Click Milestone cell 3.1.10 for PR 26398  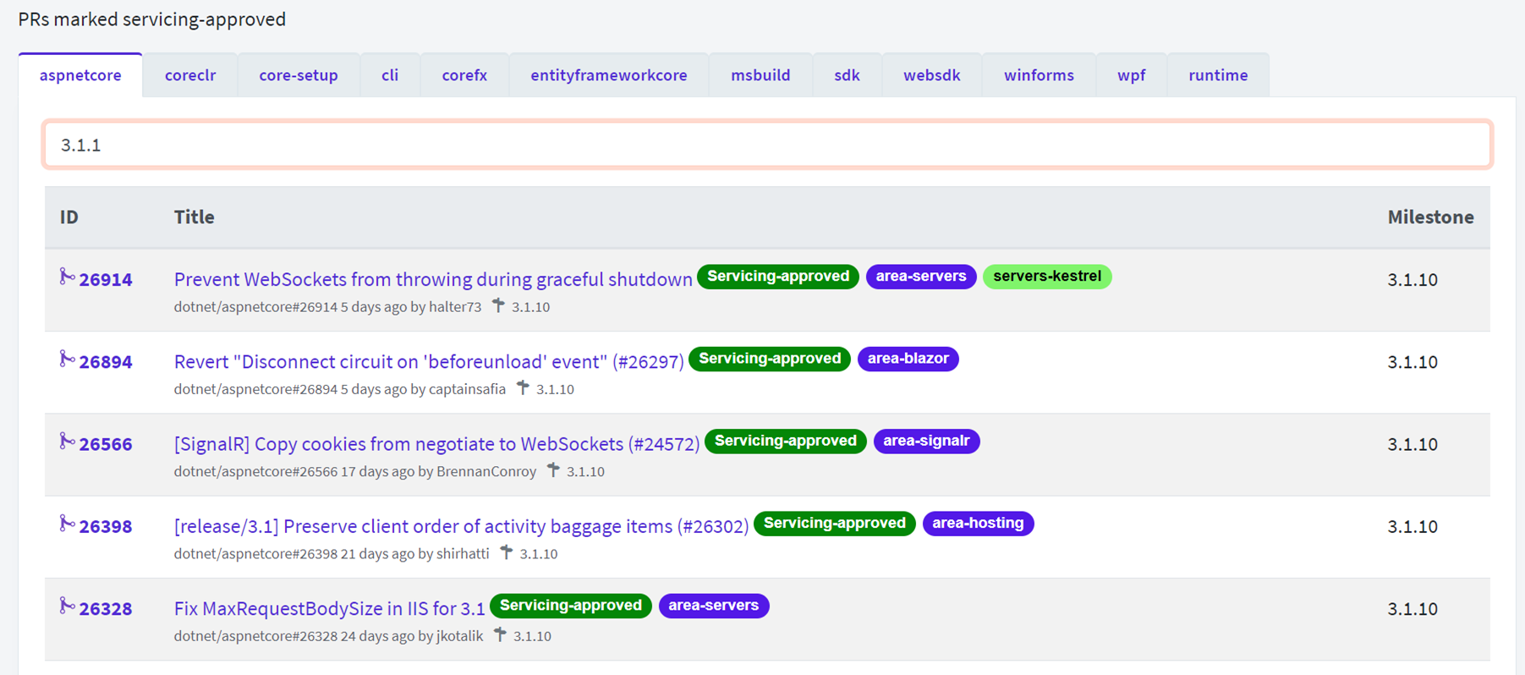[1413, 526]
